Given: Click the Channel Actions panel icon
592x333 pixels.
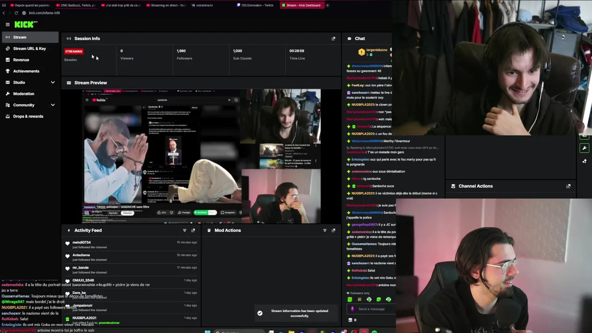Looking at the screenshot, I should coord(453,186).
